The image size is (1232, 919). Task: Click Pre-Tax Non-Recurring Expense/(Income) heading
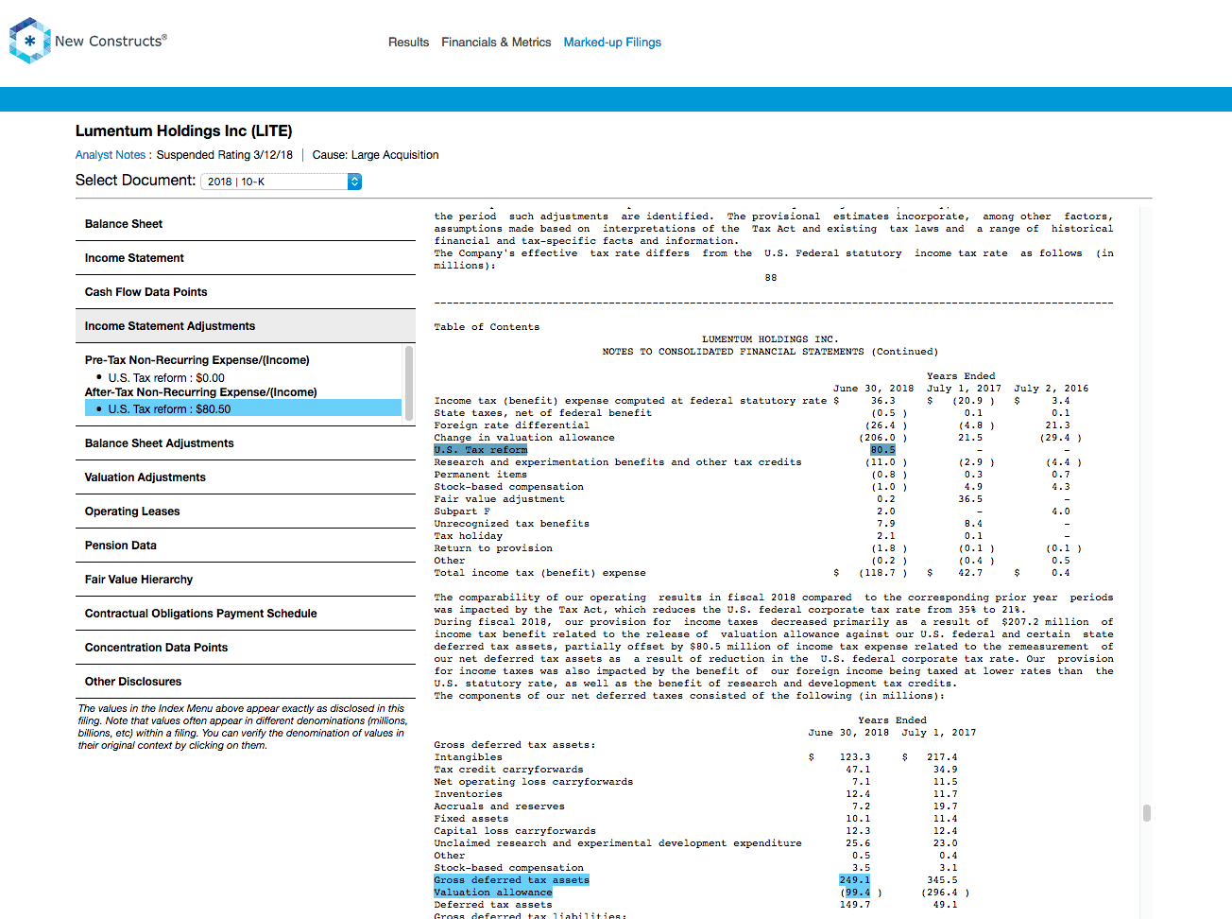(197, 360)
